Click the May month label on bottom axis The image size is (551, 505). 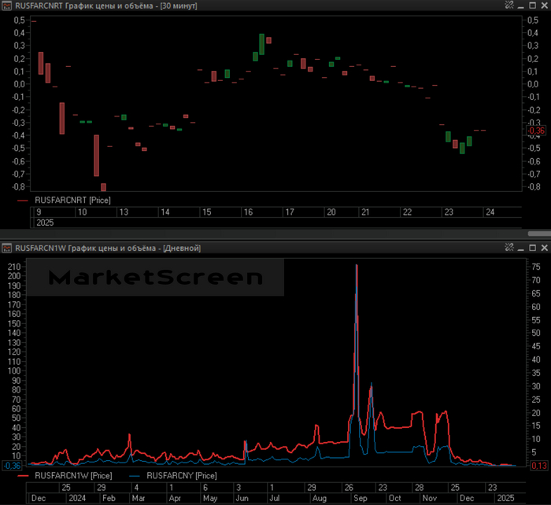pyautogui.click(x=210, y=498)
